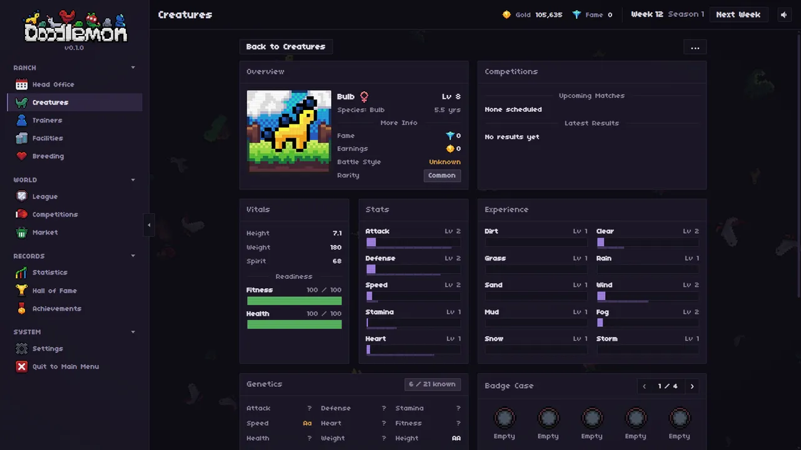Click the Height gene value AA
The height and width of the screenshot is (450, 801).
click(456, 438)
